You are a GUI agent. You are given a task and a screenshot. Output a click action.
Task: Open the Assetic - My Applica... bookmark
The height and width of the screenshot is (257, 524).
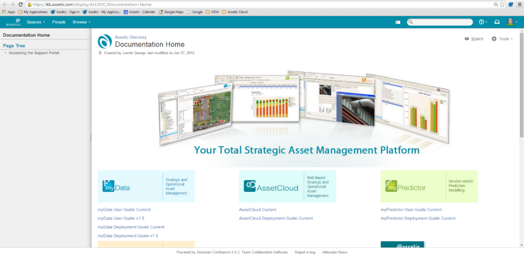101,12
